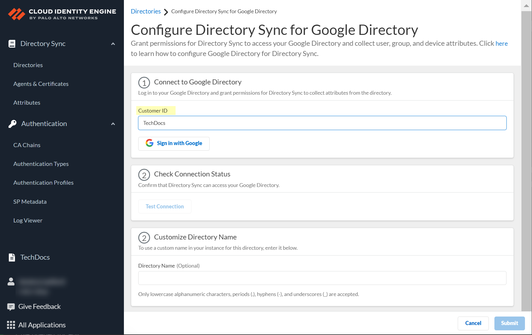532x335 pixels.
Task: Focus the Customer ID input field
Action: click(322, 123)
